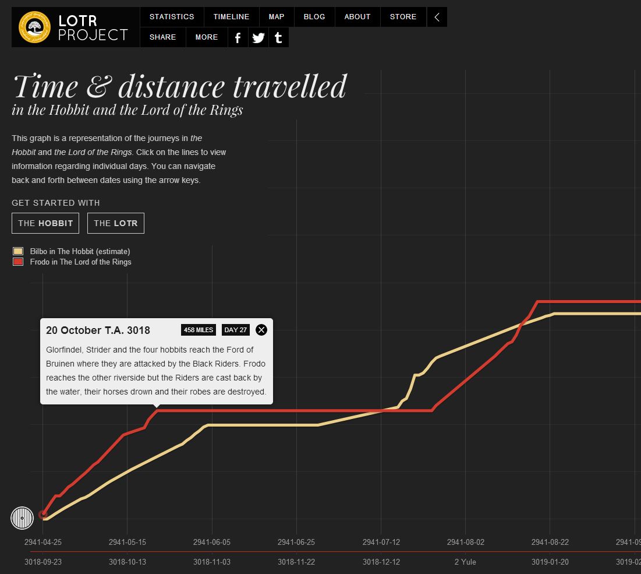The image size is (641, 574).
Task: Click axis date 3018-10-13
Action: point(127,562)
